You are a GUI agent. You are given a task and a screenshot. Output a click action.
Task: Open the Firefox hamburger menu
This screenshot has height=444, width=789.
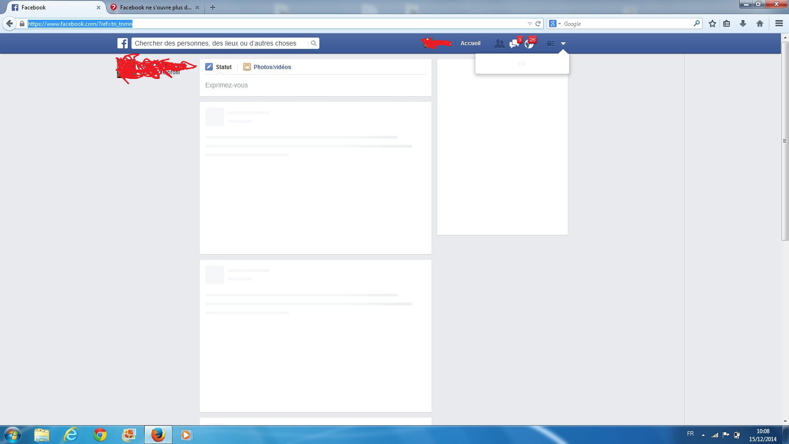(x=779, y=23)
